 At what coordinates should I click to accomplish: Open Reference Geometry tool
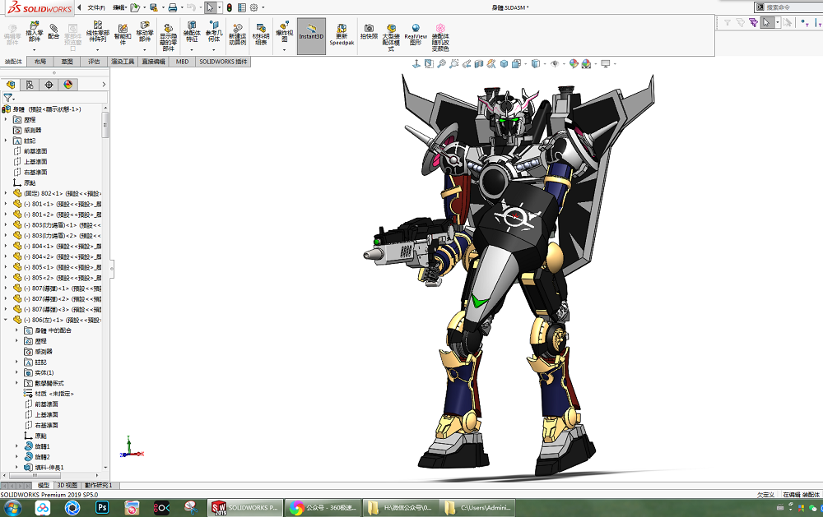click(214, 31)
